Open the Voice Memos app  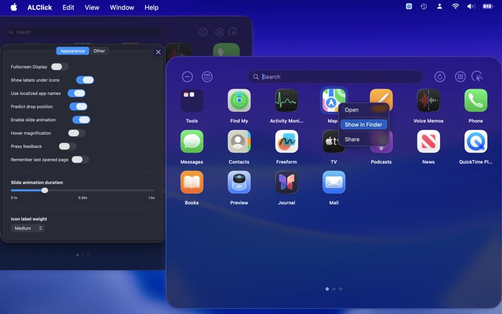pyautogui.click(x=429, y=100)
